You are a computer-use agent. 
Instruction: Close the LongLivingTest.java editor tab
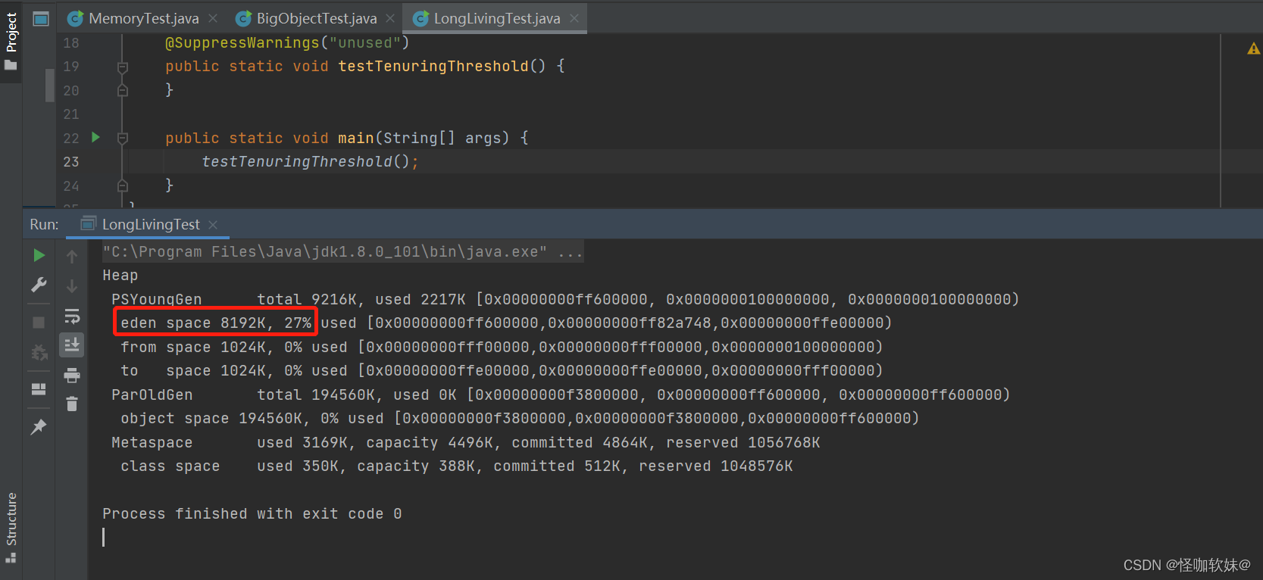(x=574, y=18)
